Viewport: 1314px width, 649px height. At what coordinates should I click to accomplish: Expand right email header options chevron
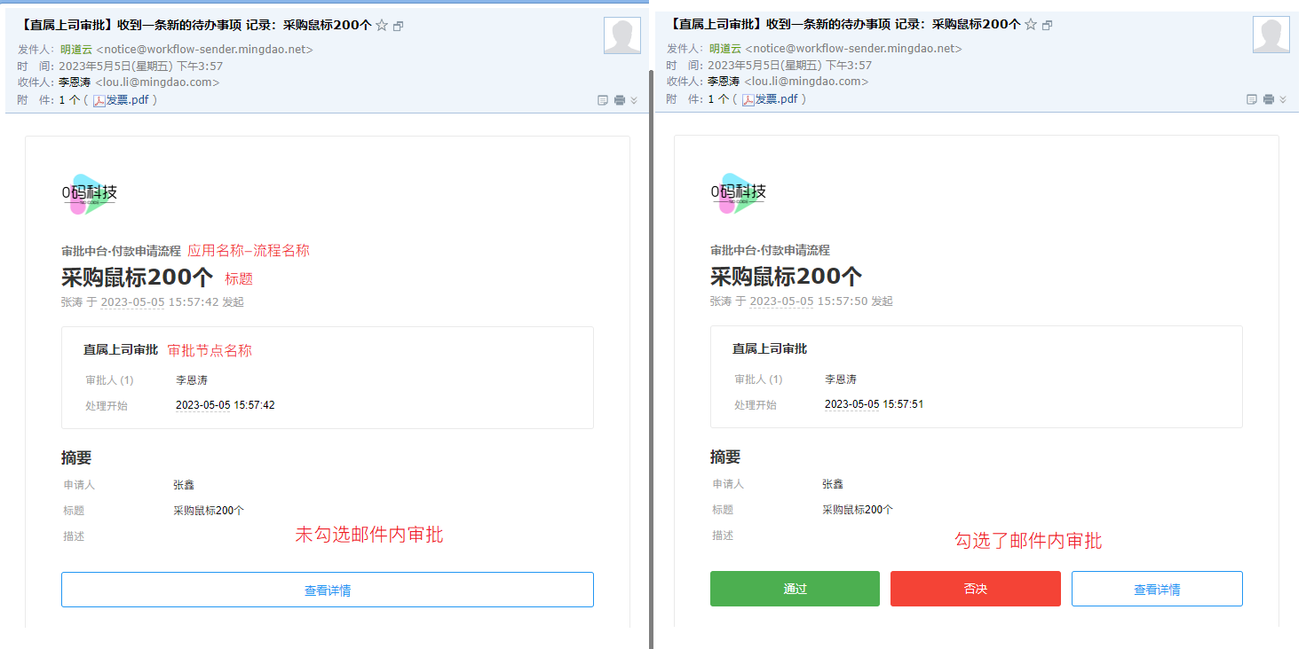coord(1283,99)
